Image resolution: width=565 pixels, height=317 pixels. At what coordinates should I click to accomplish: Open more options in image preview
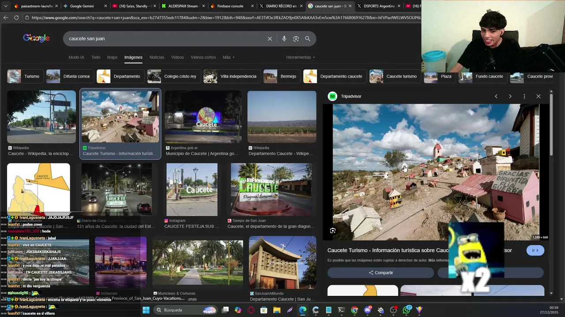tap(524, 96)
